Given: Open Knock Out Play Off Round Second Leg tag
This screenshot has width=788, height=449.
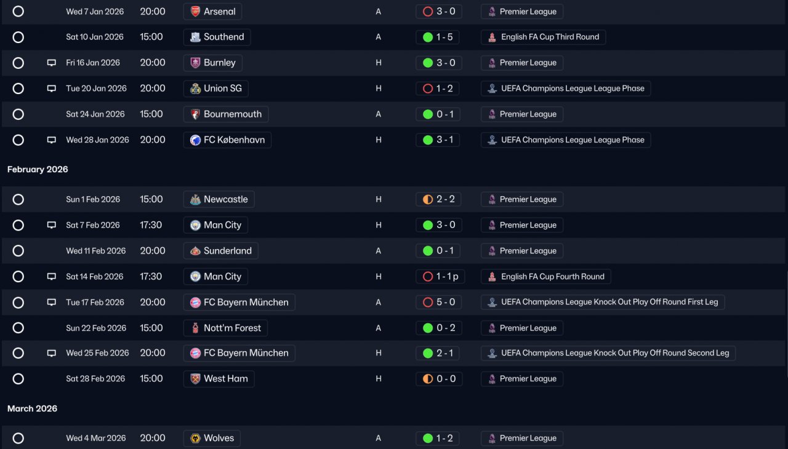Looking at the screenshot, I should click(x=608, y=353).
